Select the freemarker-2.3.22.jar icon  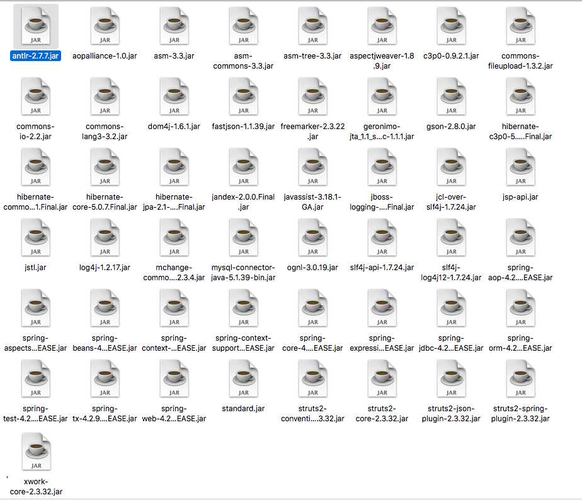[312, 97]
